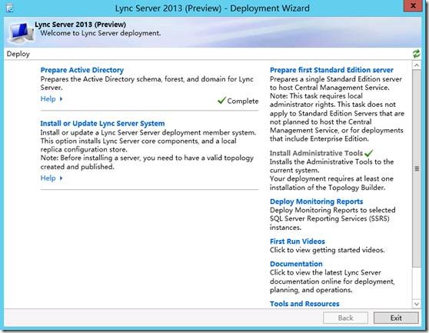Viewport: 429px width, 333px height.
Task: Open Prepare first Standard Edition server
Action: (x=331, y=70)
